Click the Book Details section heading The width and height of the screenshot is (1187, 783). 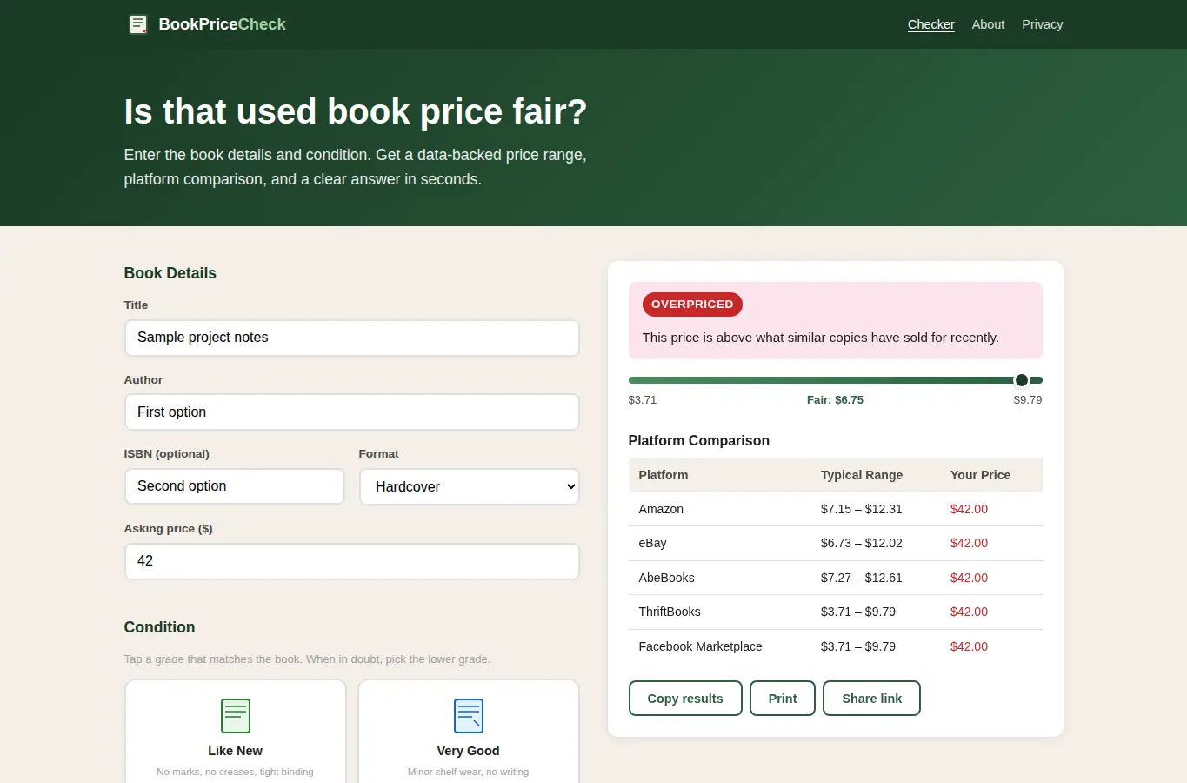tap(170, 273)
